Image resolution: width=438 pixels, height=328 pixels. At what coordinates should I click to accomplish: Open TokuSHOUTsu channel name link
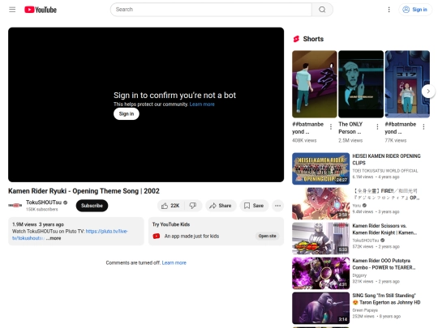(44, 202)
